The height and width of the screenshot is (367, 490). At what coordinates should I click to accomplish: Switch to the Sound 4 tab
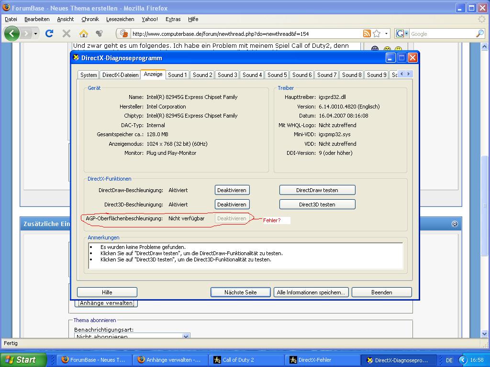click(252, 75)
